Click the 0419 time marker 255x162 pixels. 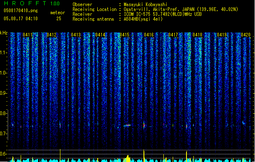coord(222,35)
